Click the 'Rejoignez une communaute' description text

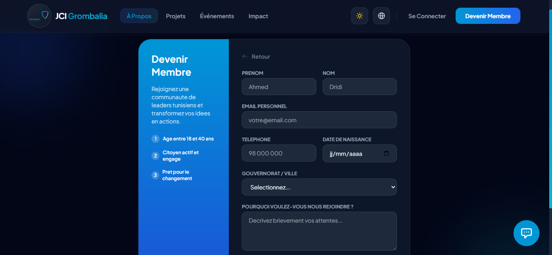click(x=181, y=105)
